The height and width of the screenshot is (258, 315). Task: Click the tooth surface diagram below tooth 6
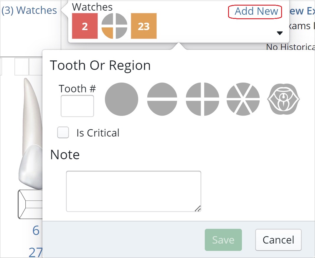click(x=30, y=204)
